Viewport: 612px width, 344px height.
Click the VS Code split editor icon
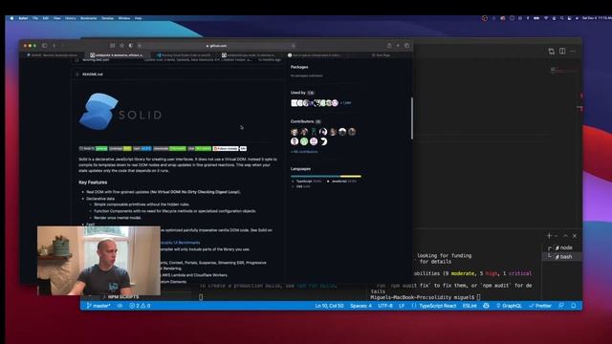[x=562, y=51]
